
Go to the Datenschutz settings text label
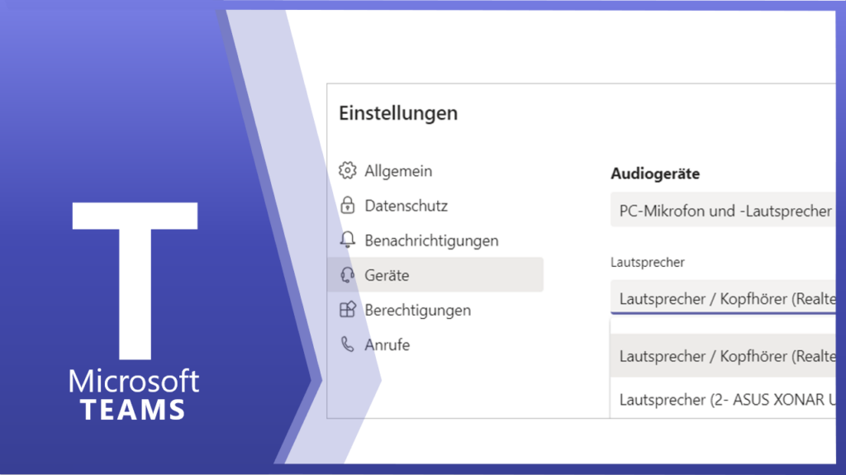(406, 206)
